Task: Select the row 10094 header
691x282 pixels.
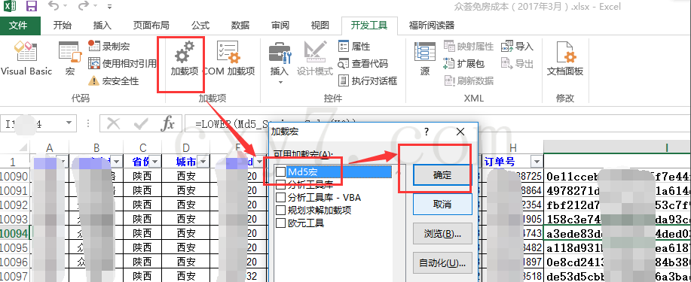Action: click(14, 232)
